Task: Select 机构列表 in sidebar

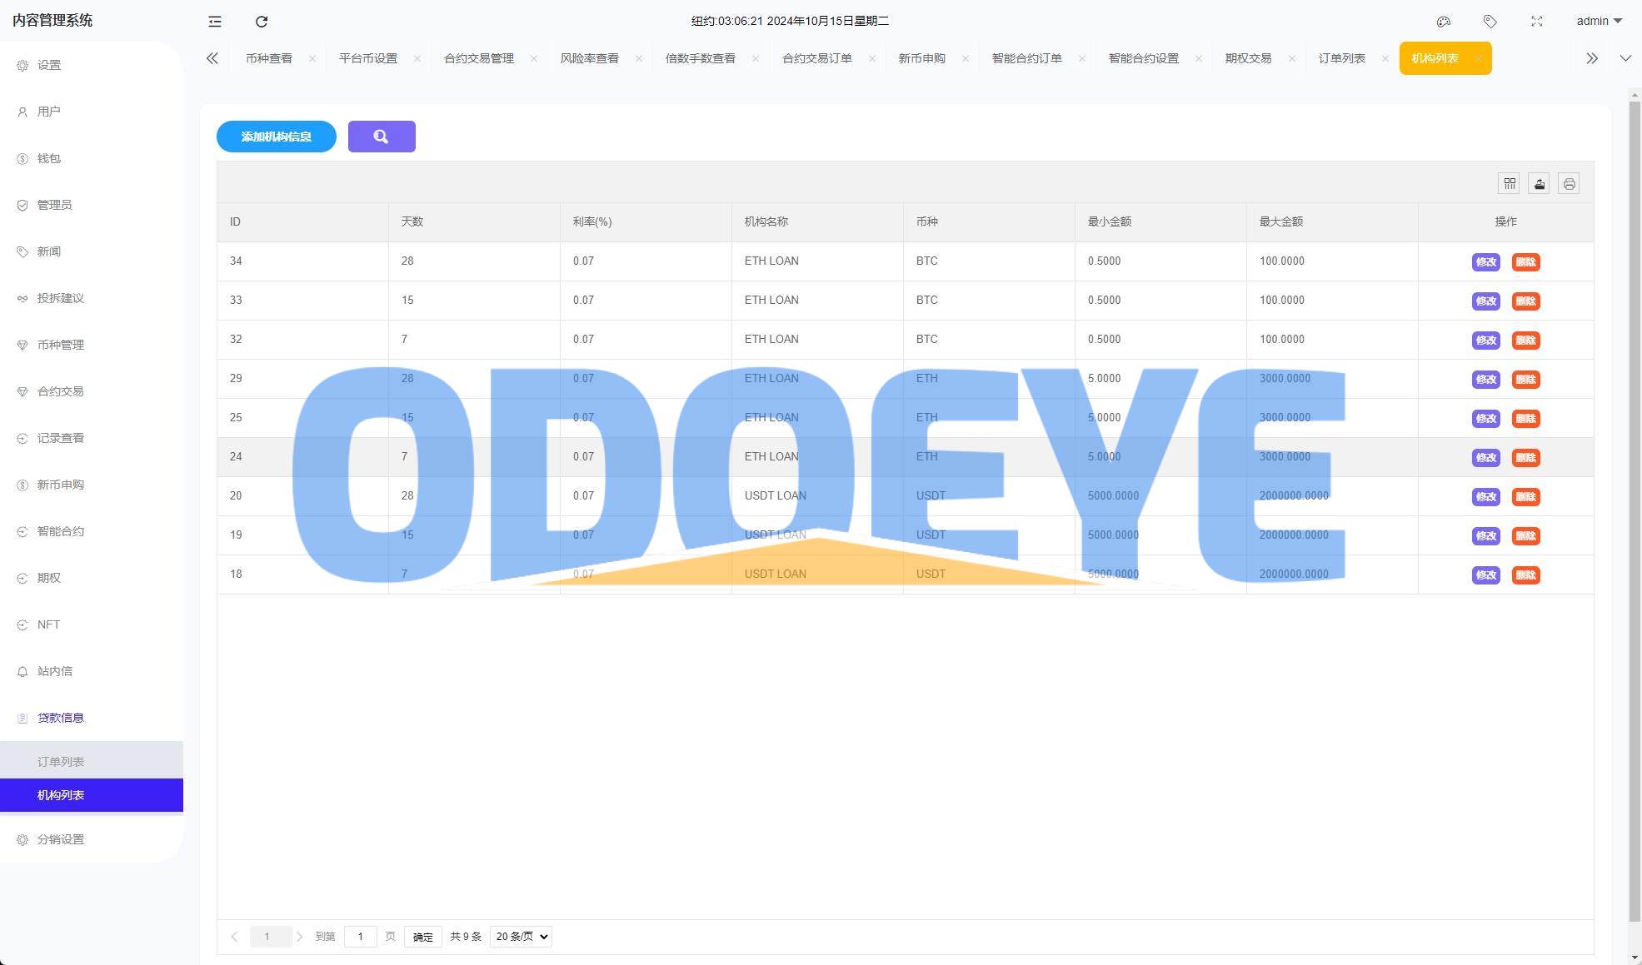Action: pyautogui.click(x=92, y=795)
